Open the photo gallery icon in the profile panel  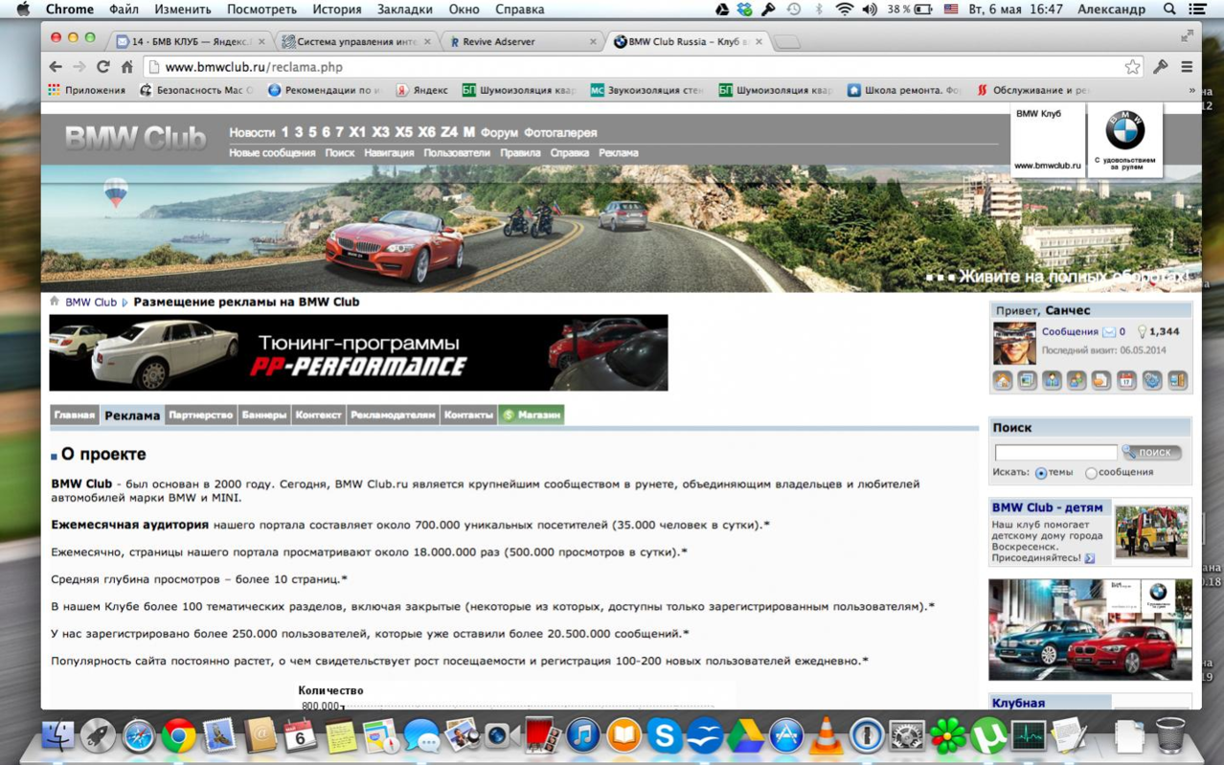1027,381
